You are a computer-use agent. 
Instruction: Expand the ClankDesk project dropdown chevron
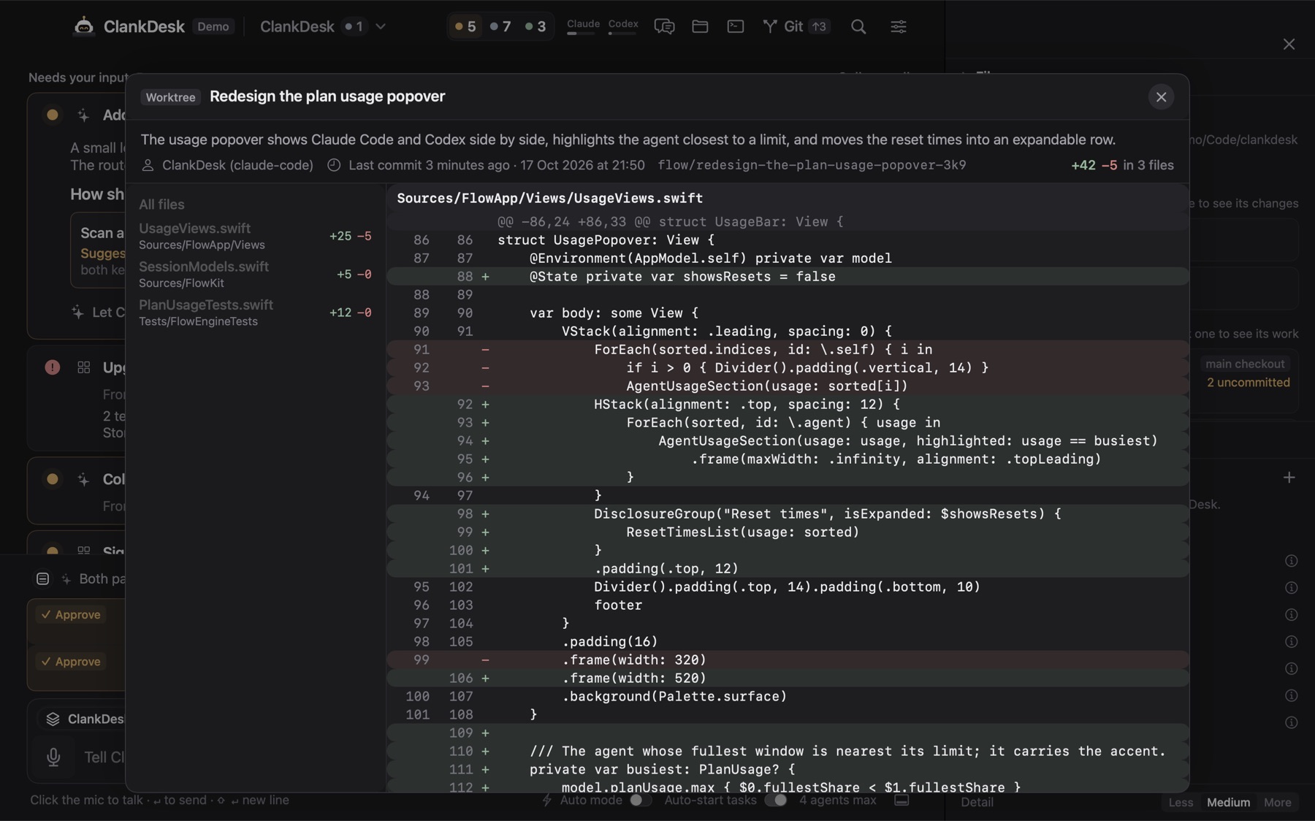[381, 26]
